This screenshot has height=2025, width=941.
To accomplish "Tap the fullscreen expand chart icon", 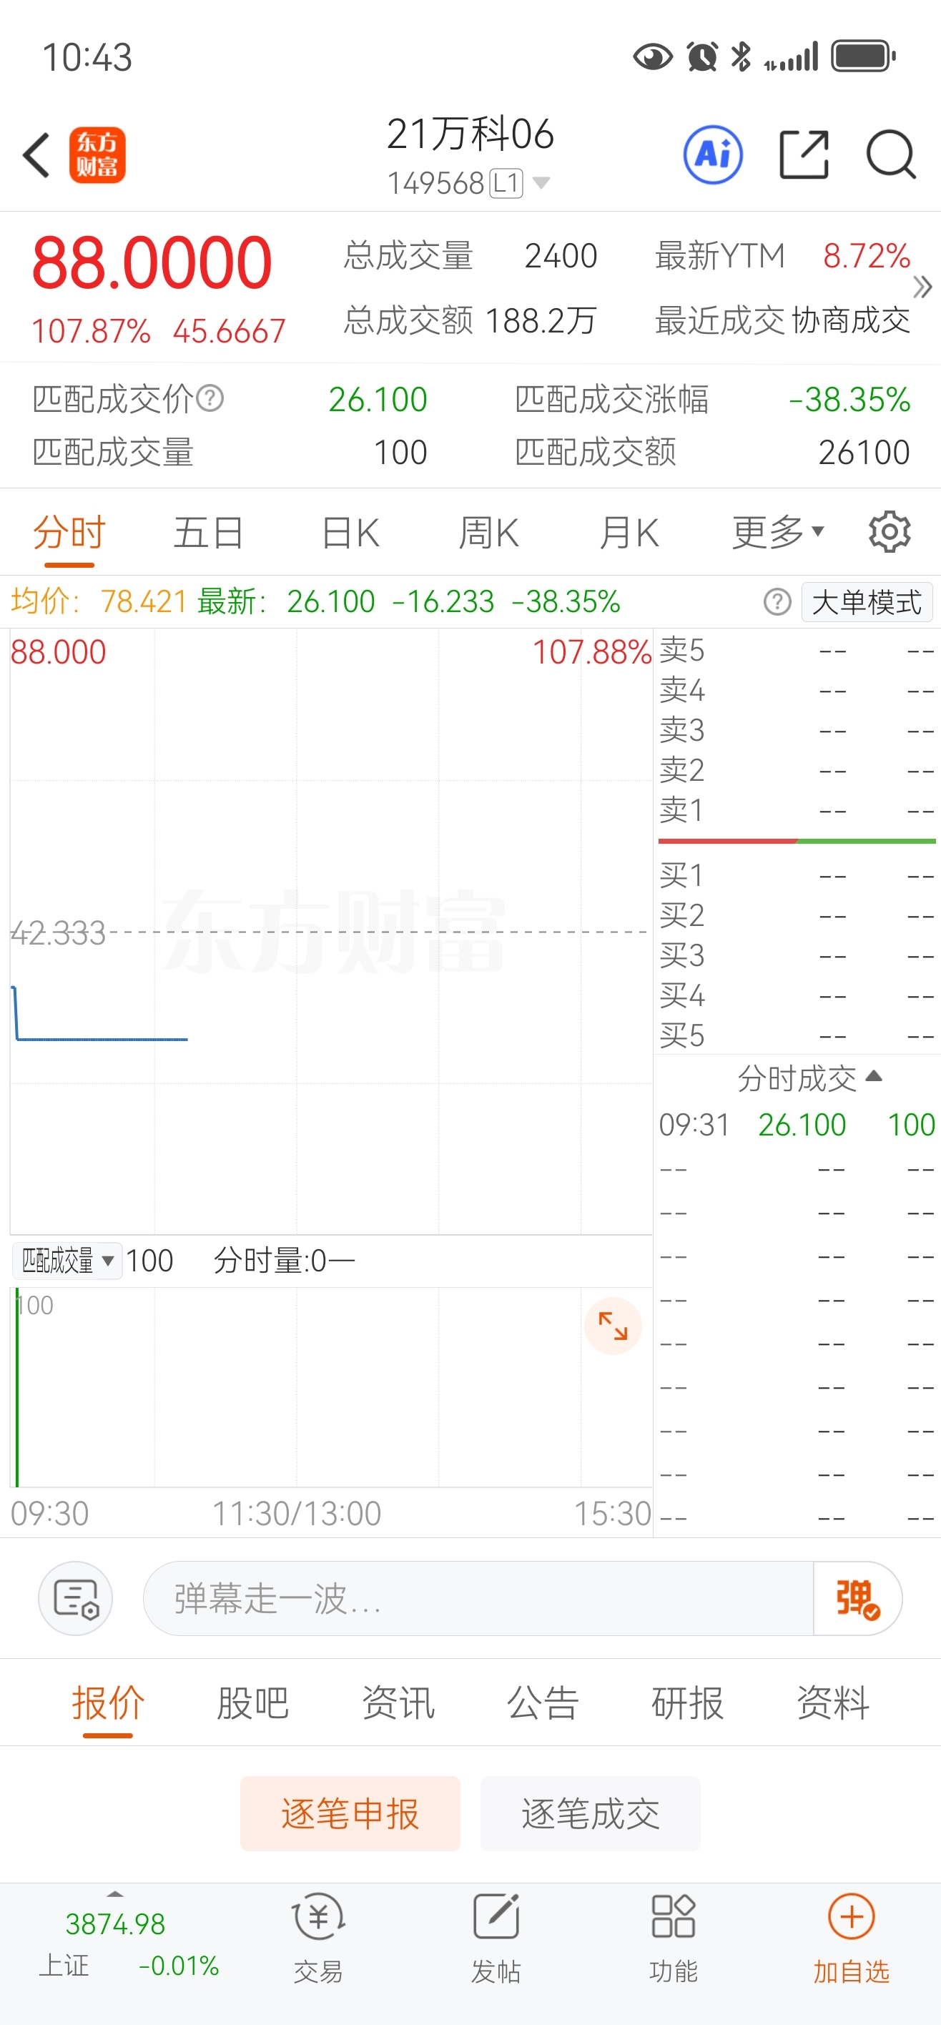I will pyautogui.click(x=612, y=1326).
